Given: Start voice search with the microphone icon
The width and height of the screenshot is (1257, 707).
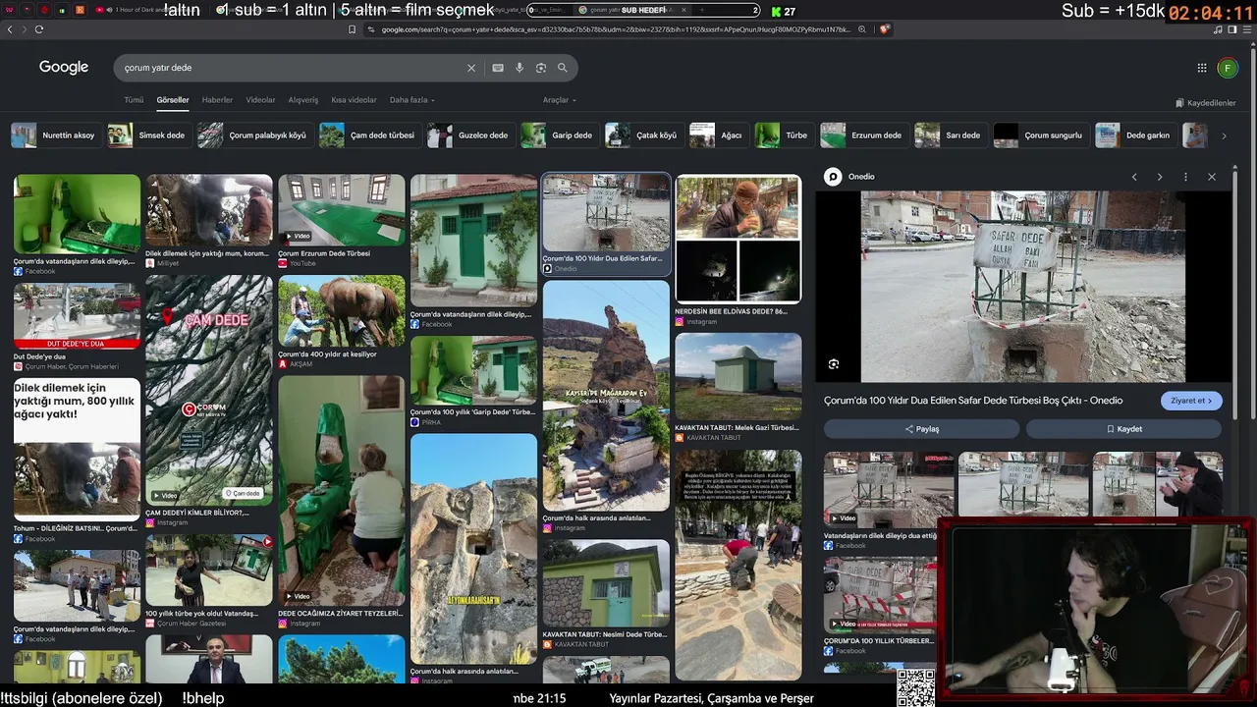Looking at the screenshot, I should [x=519, y=68].
